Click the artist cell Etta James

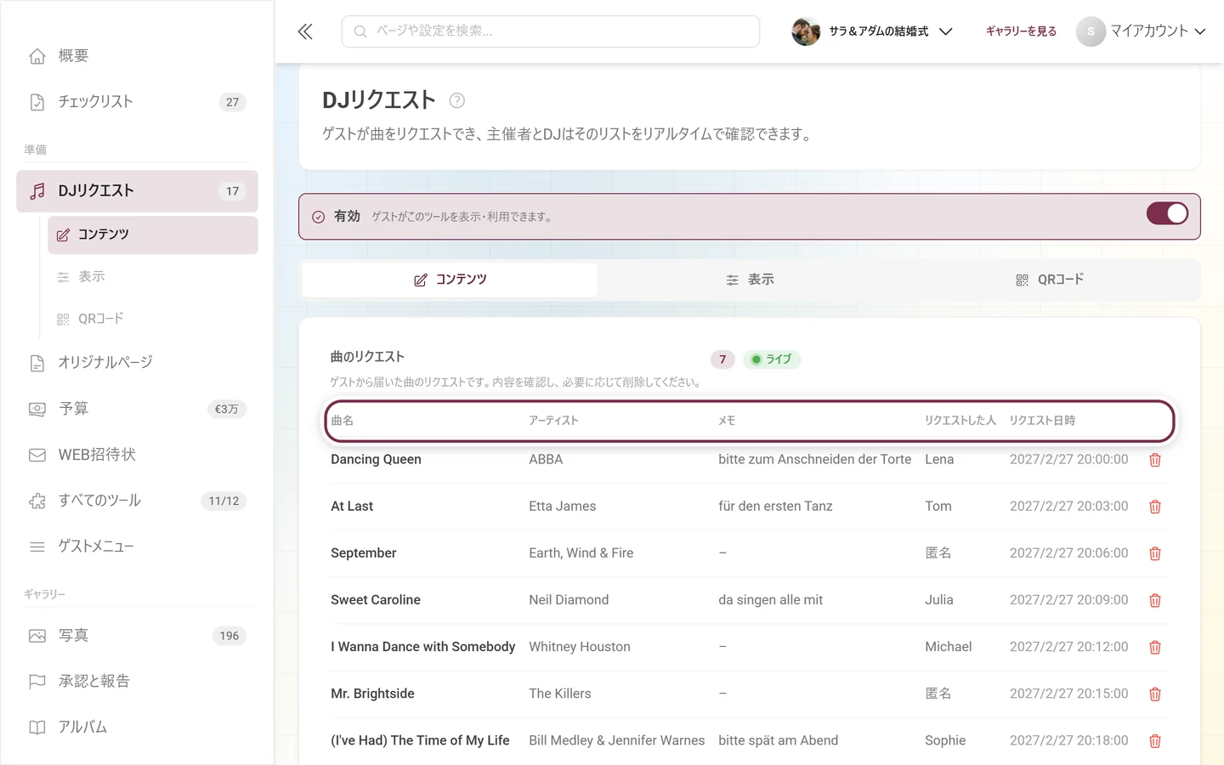point(563,507)
